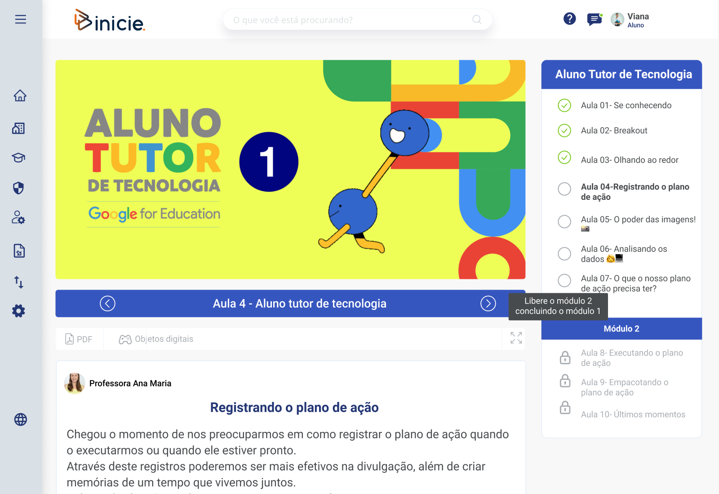Open the chat messages icon
This screenshot has width=719, height=494.
click(594, 19)
